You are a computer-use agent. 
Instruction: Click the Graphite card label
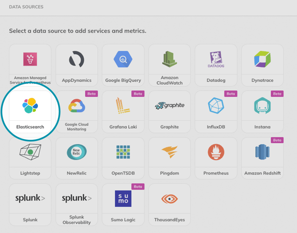coord(169,127)
